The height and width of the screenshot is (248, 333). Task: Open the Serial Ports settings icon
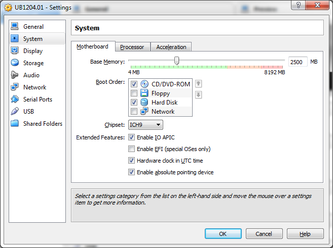click(x=14, y=100)
